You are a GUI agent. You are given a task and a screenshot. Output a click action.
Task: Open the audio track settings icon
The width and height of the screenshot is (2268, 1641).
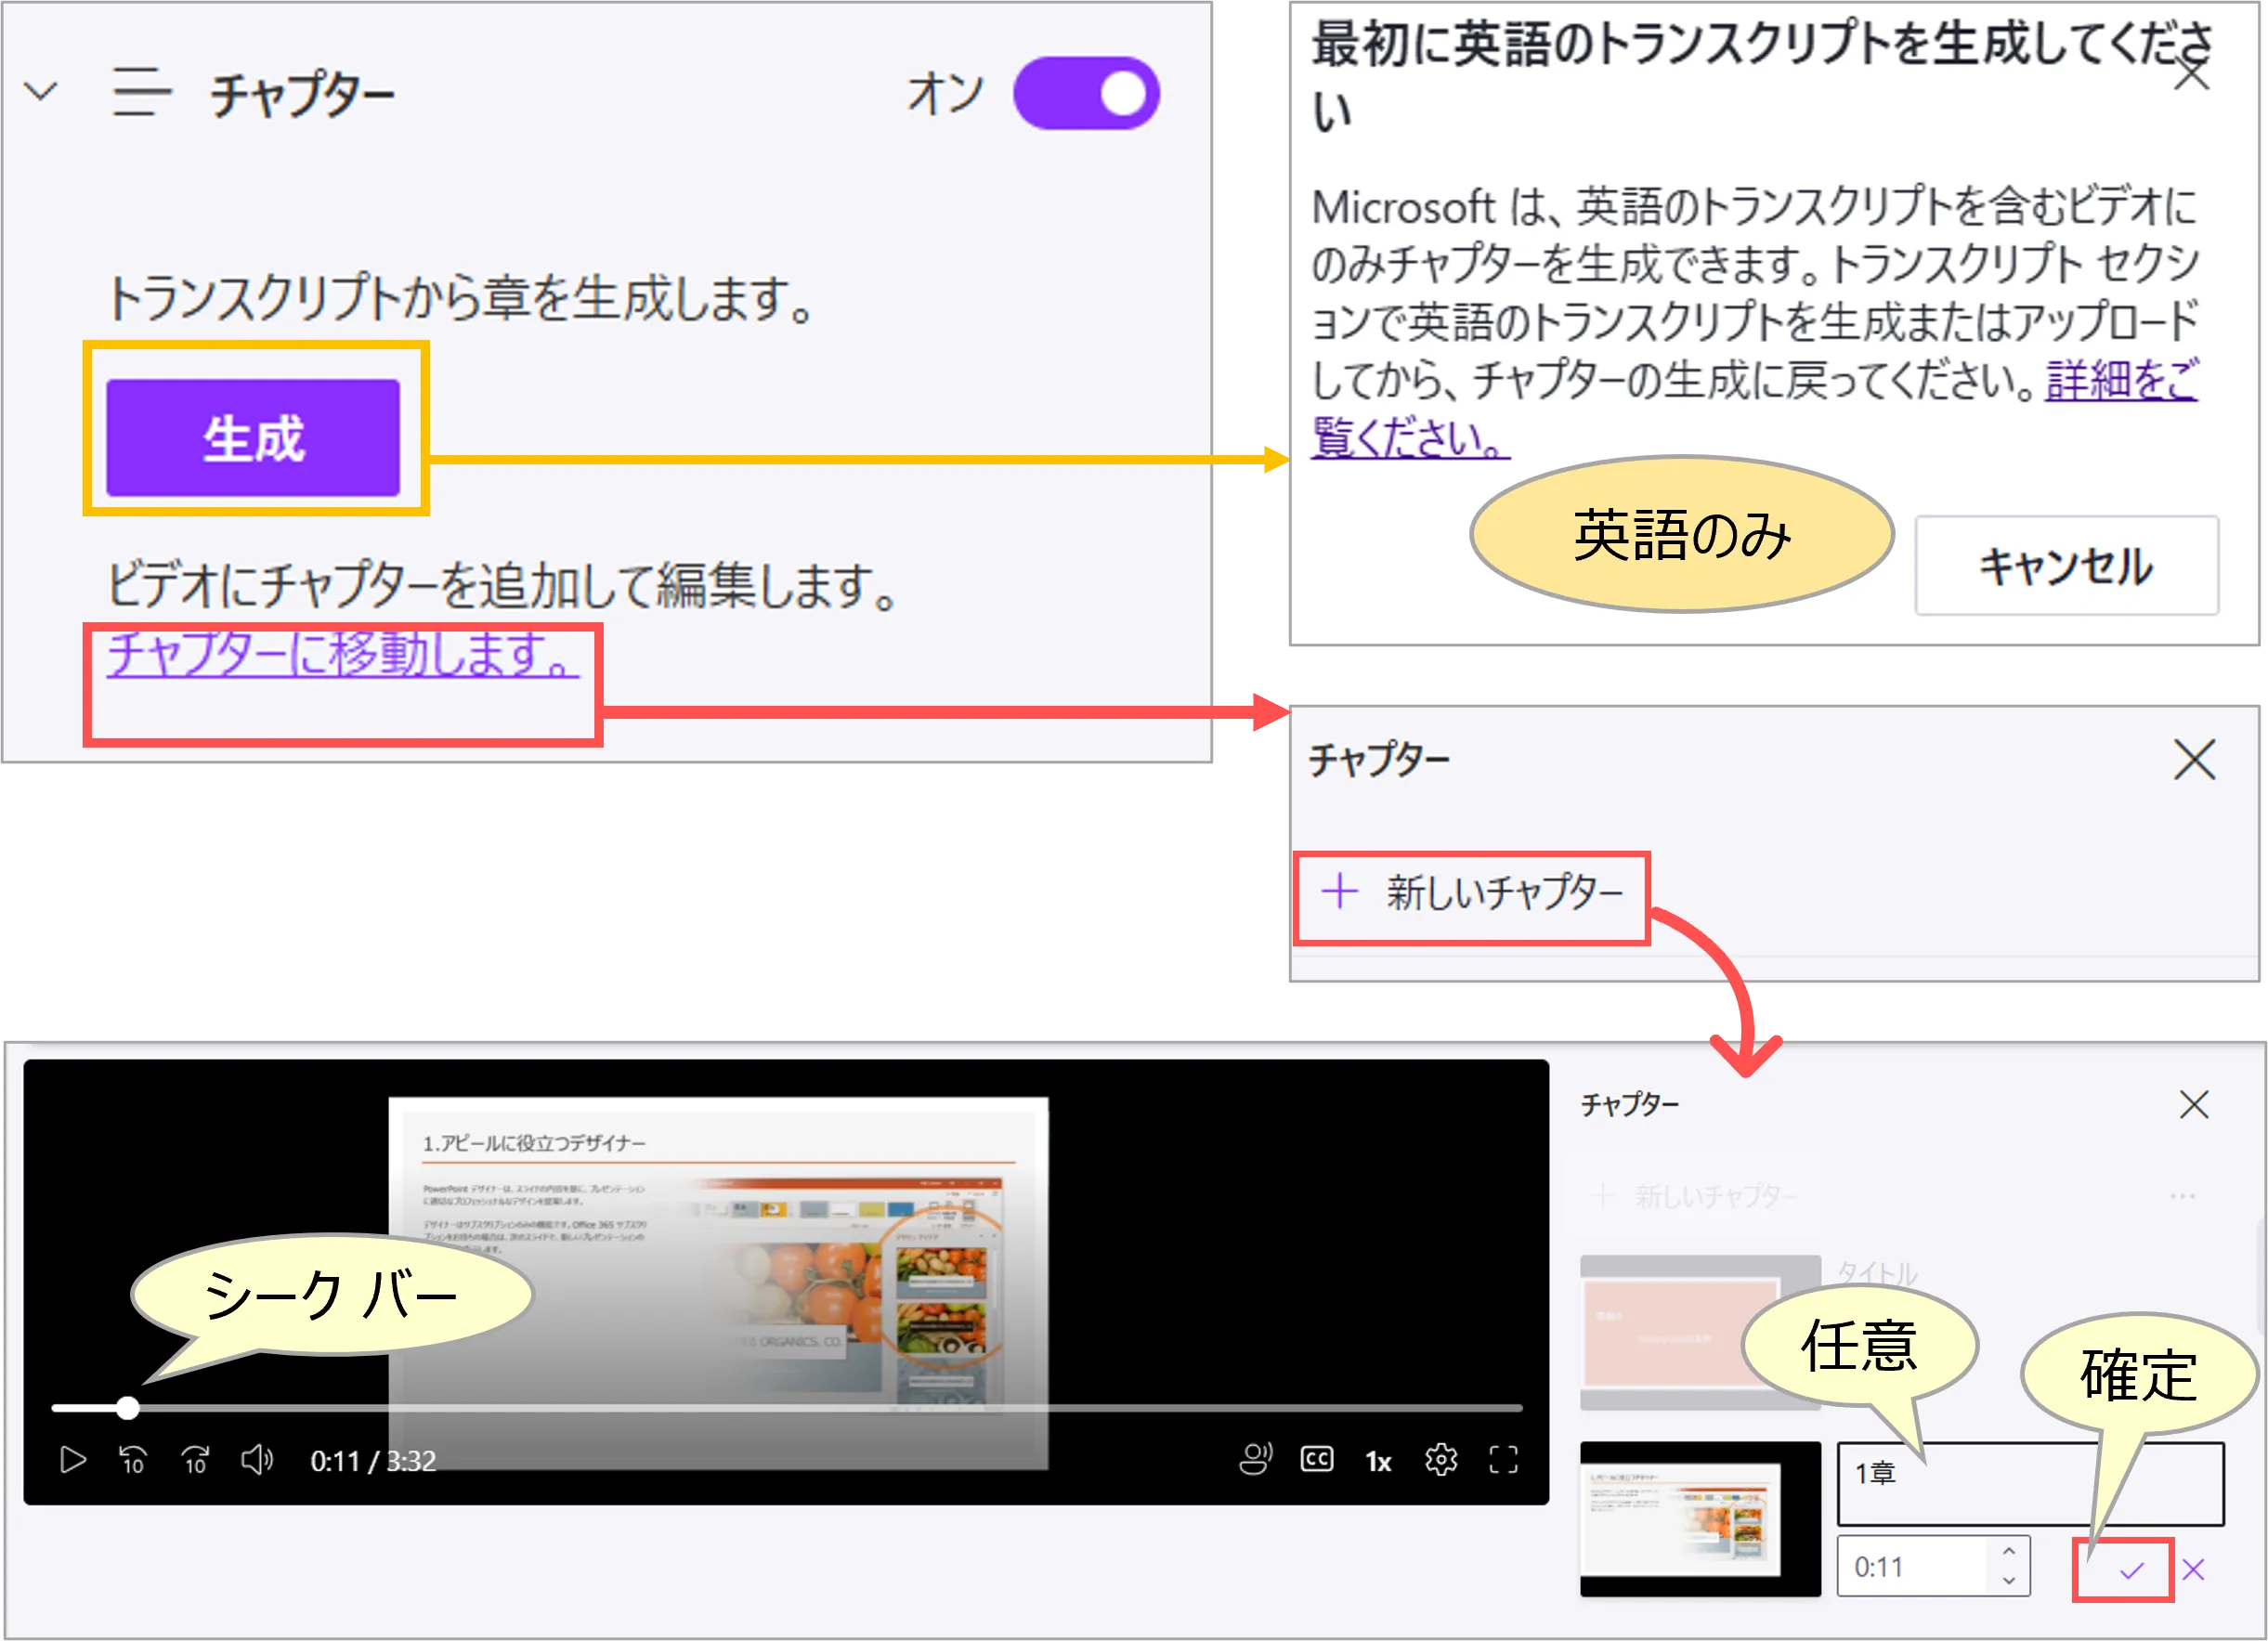tap(1255, 1460)
